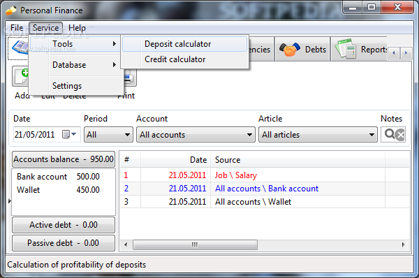This screenshot has height=278, width=419.
Task: Switch to the Debts tab
Action: 302,50
